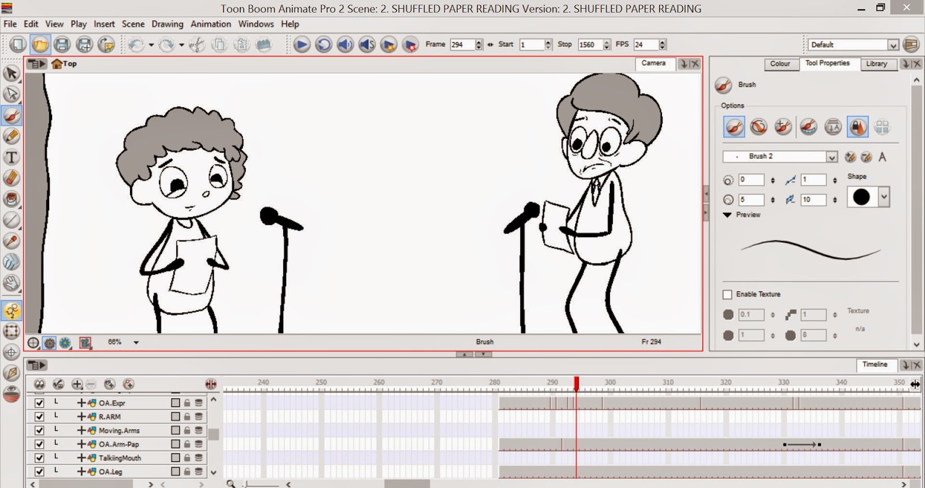Toggle the Sound playback speaker icon
The image size is (925, 488).
click(x=345, y=45)
